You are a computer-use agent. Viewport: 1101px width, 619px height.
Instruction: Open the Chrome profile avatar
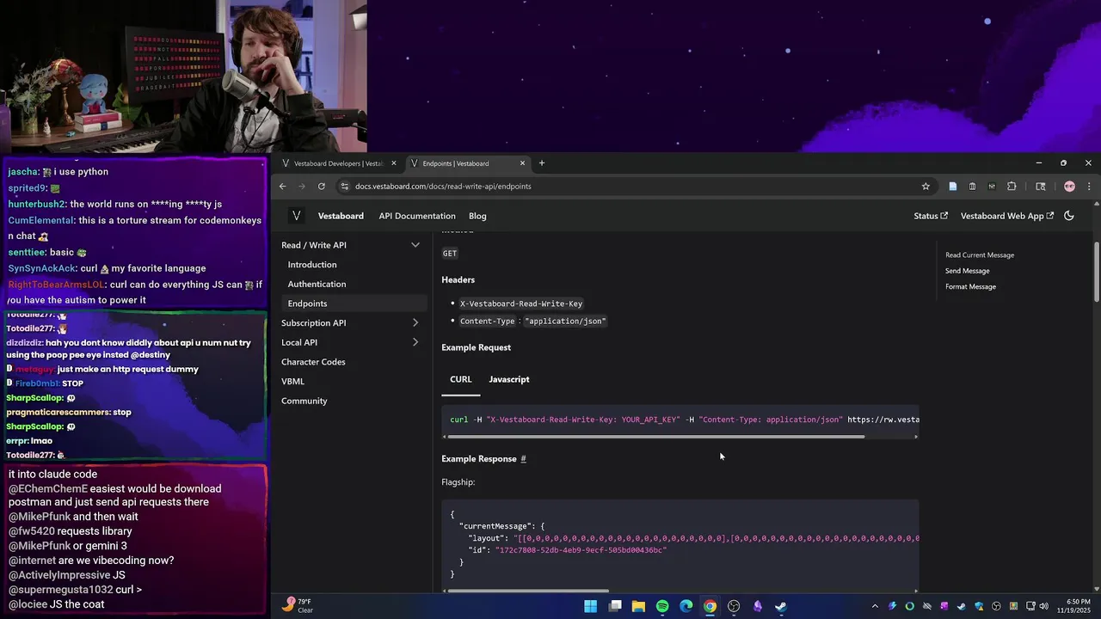(x=1069, y=187)
